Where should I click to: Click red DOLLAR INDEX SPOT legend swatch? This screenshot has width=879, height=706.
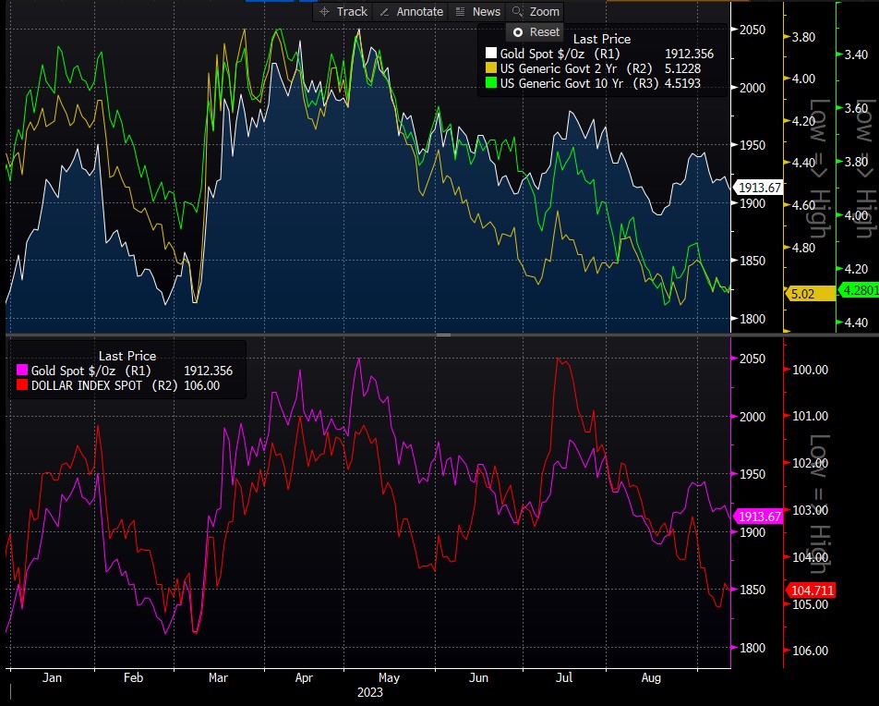[x=23, y=385]
